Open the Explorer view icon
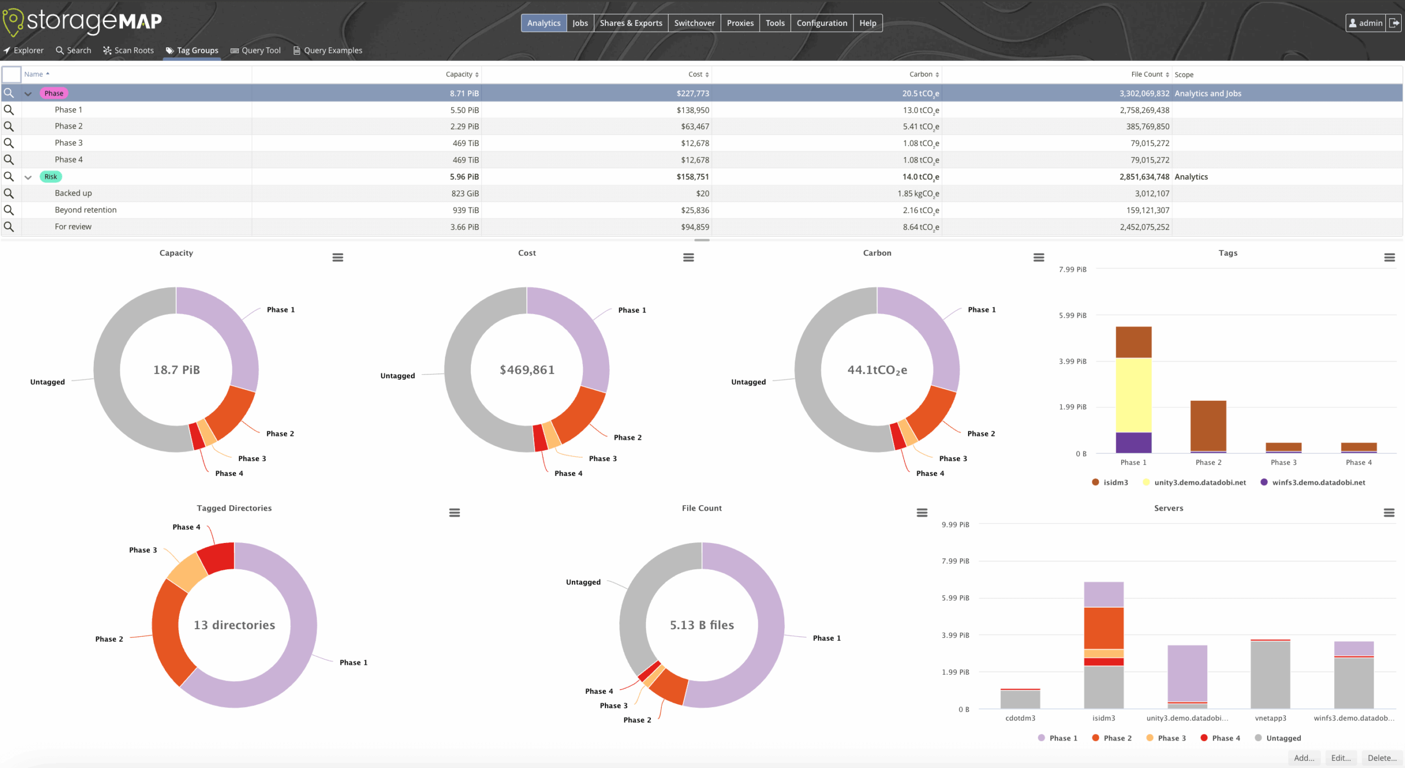 8,50
